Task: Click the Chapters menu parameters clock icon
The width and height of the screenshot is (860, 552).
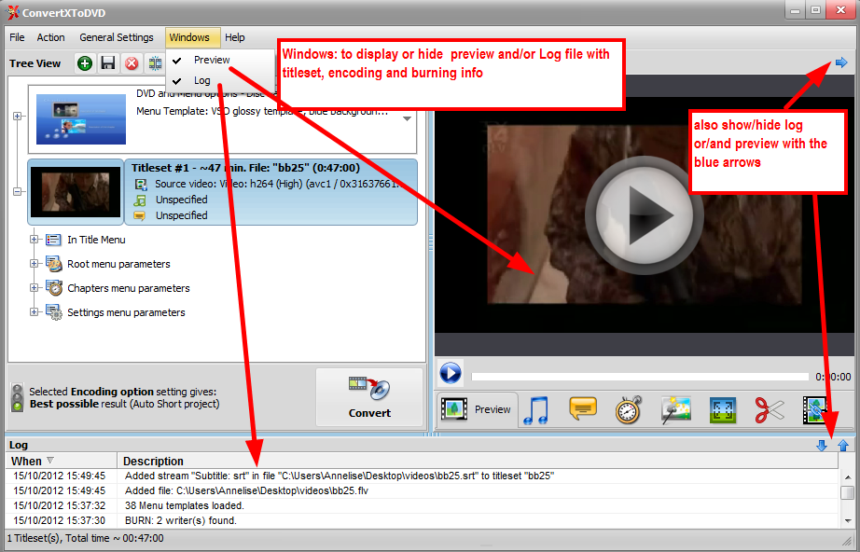Action: point(54,288)
